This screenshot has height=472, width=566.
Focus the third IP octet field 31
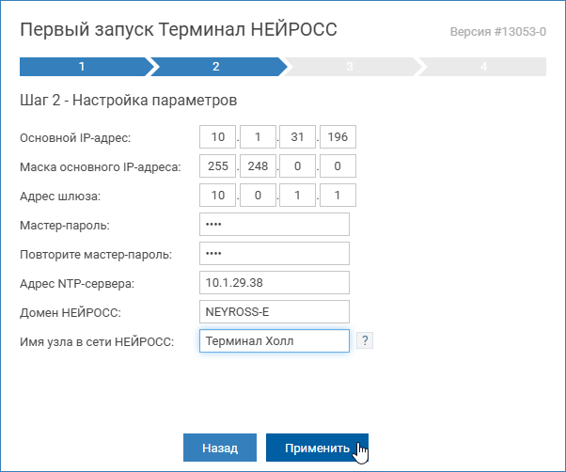[298, 137]
